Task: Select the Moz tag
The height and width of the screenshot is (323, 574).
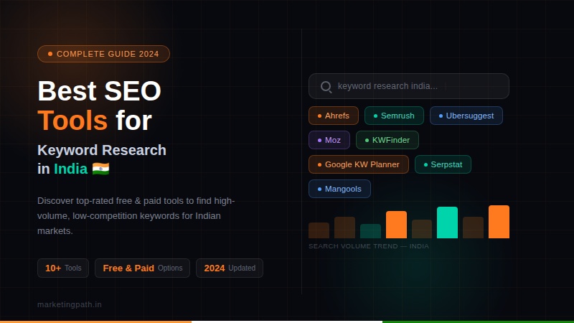Action: coord(329,140)
